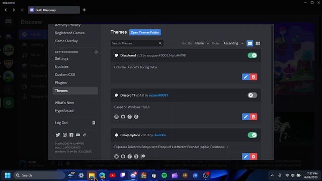
Task: Click the TikTok icon in the settings sidebar
Action: pos(85,135)
